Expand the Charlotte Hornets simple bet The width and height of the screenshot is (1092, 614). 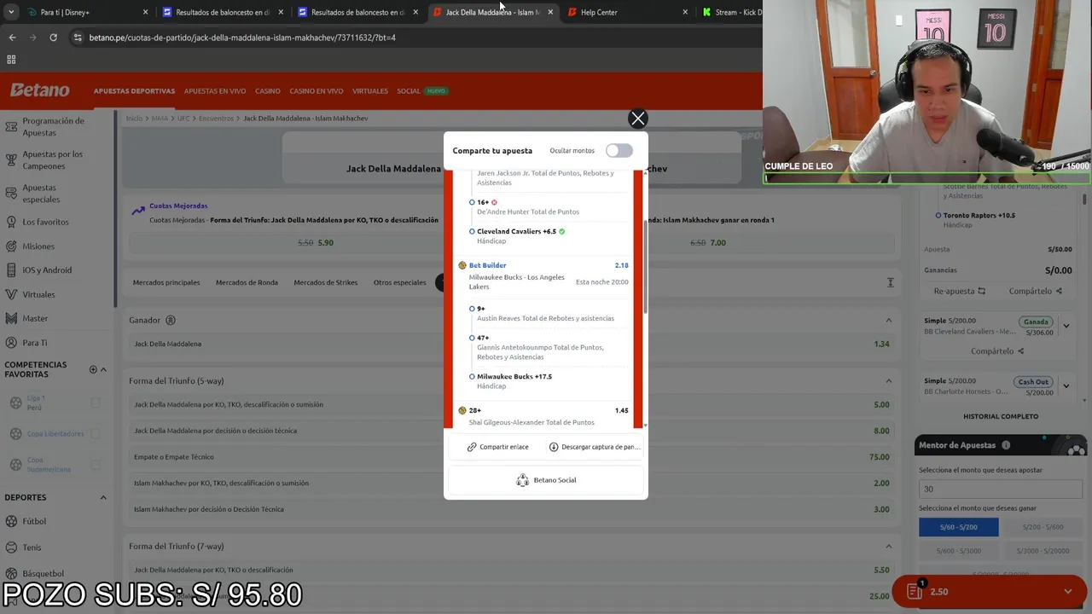click(1066, 385)
